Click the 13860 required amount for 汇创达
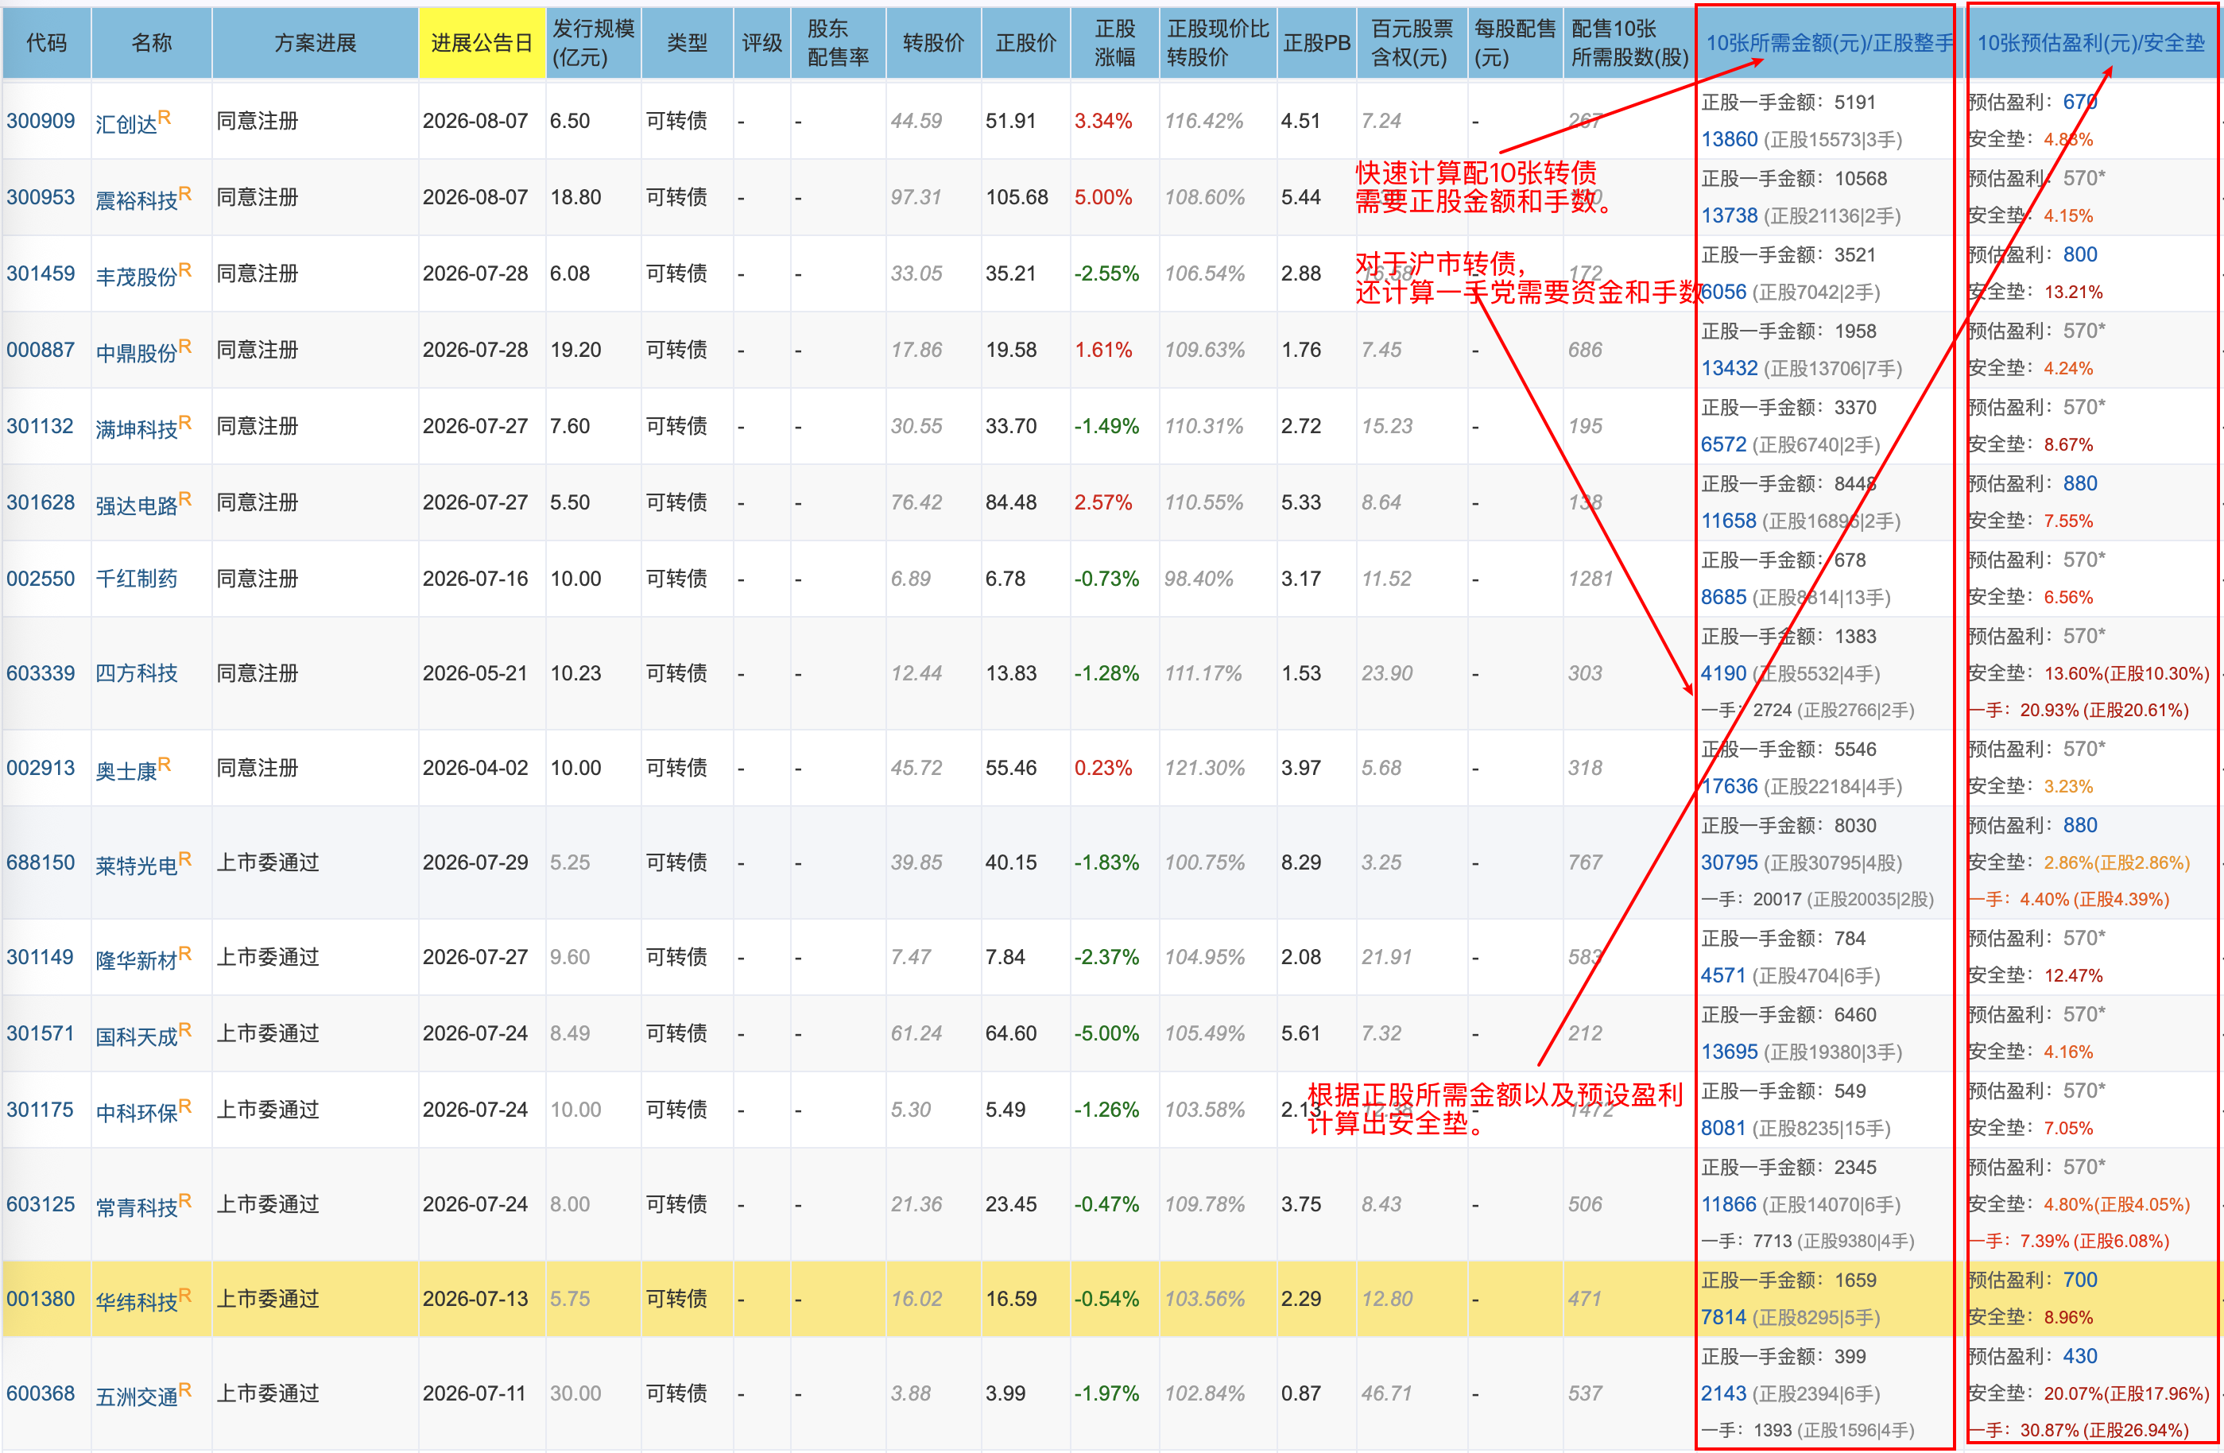 [1730, 139]
